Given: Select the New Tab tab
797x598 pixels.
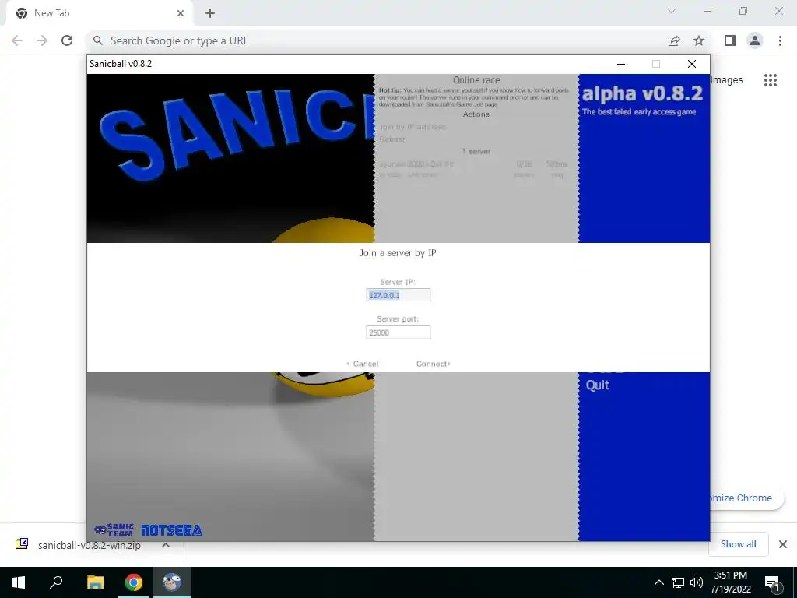Looking at the screenshot, I should [99, 13].
